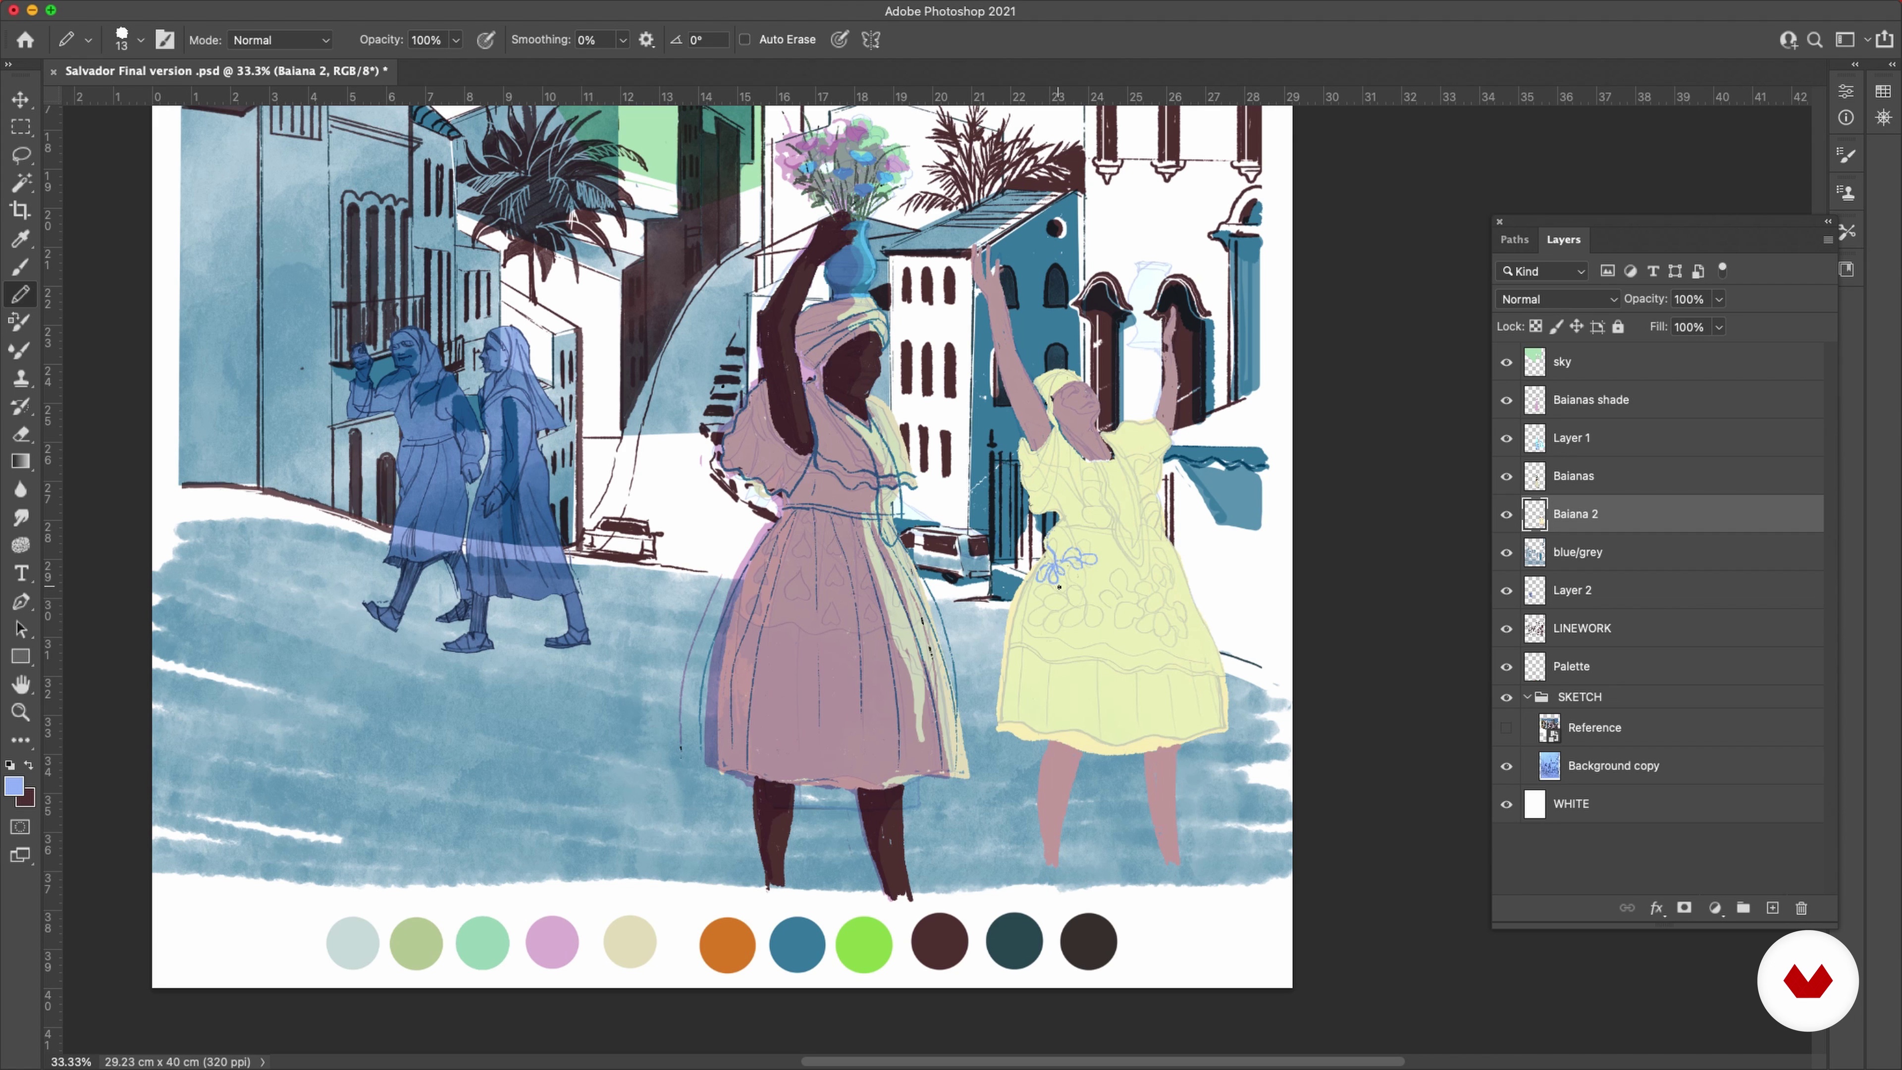Hide the sky layer
This screenshot has width=1902, height=1070.
(x=1506, y=363)
